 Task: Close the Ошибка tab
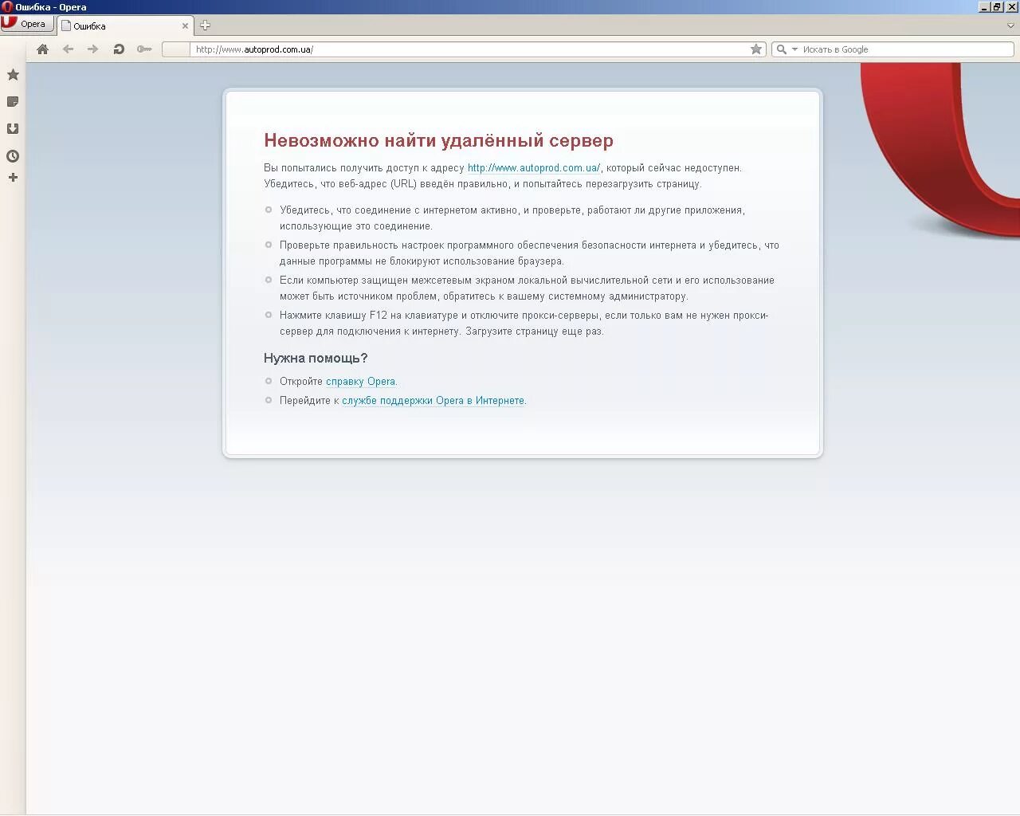click(185, 25)
